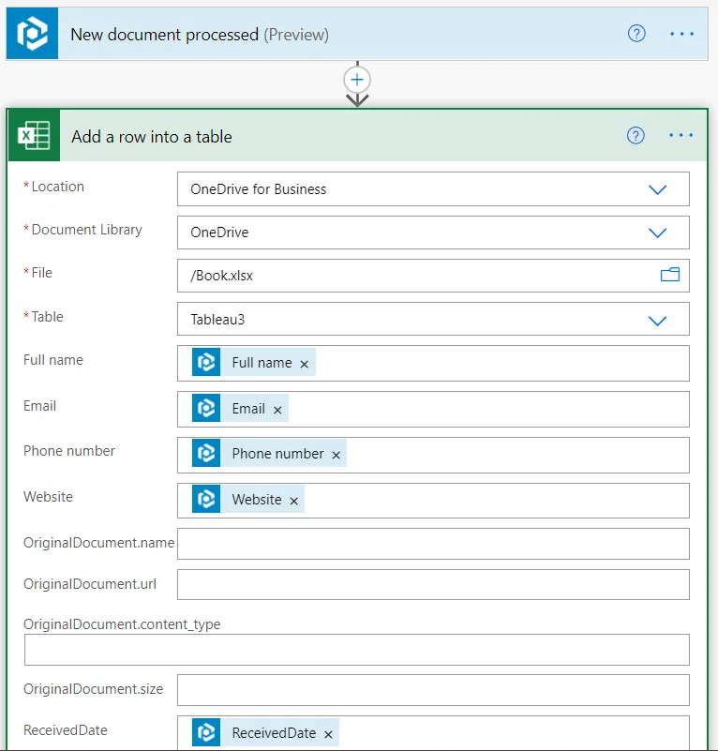Open the Location dropdown

[x=659, y=188]
